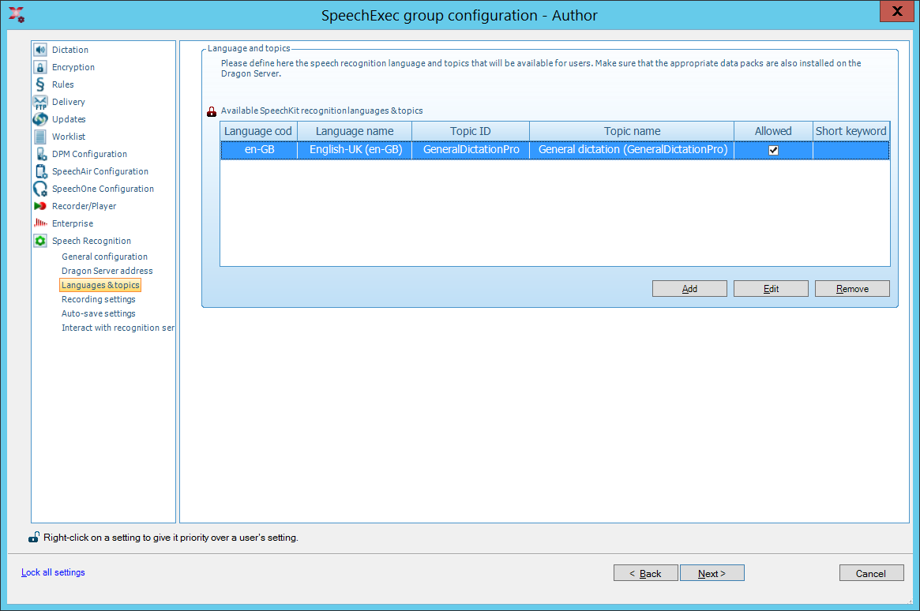Proceed with the Next button

tap(712, 573)
